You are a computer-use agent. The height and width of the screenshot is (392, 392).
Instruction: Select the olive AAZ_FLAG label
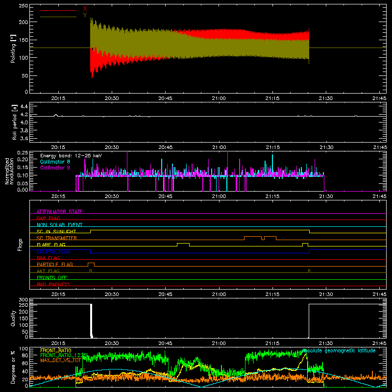click(x=48, y=271)
